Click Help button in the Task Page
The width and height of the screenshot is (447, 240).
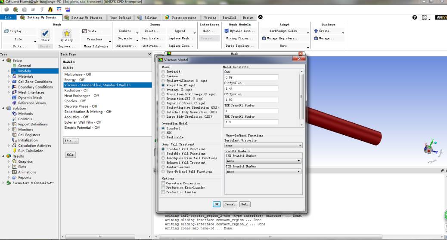pyautogui.click(x=70, y=155)
